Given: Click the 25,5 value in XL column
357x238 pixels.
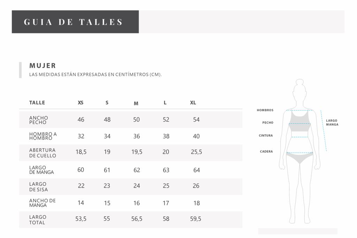Looking at the screenshot, I should pos(197,152).
